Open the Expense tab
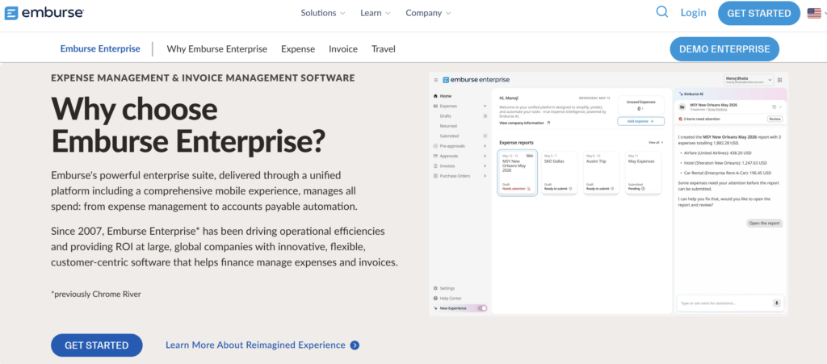Screen dimensions: 827x364 [298, 49]
